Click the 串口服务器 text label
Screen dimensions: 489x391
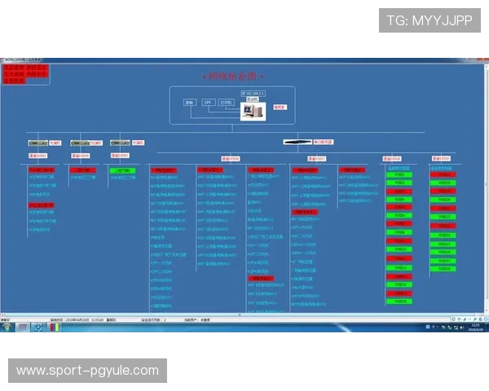click(x=323, y=142)
